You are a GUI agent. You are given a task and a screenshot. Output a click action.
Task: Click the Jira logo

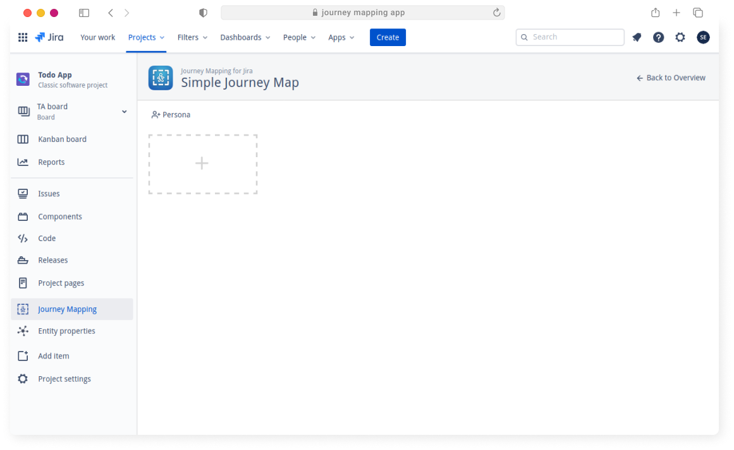click(x=49, y=37)
